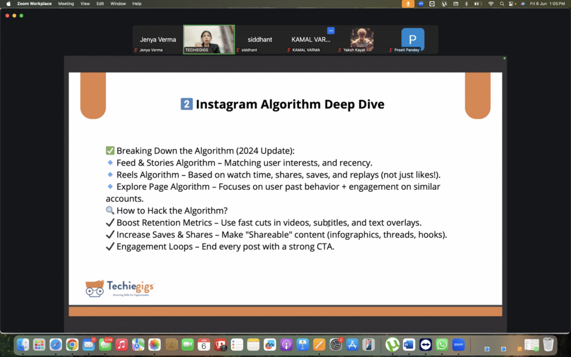Viewport: 571px width, 357px height.
Task: Toggle the Wi-Fi menu in the menu bar
Action: pos(491,3)
